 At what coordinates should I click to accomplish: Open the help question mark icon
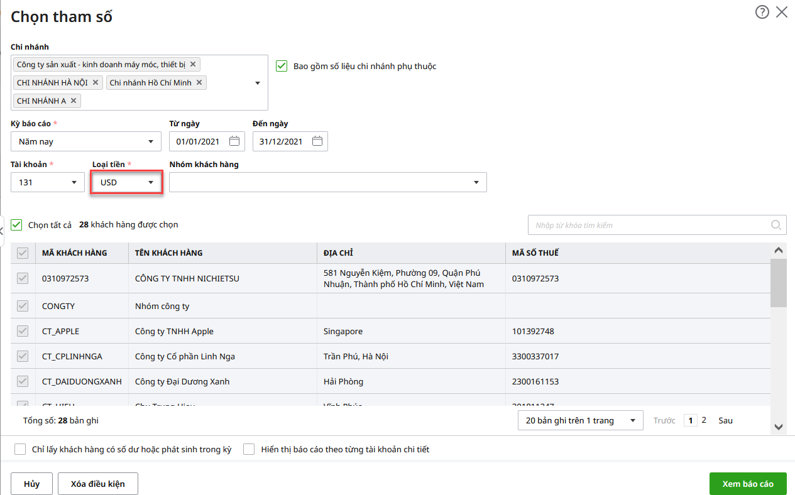click(762, 12)
